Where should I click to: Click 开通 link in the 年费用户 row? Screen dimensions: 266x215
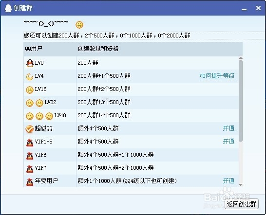(x=228, y=181)
